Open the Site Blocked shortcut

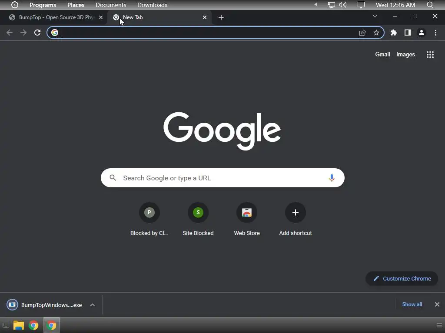[198, 219]
